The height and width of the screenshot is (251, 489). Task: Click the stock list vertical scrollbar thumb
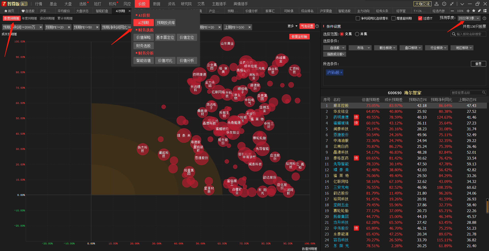pos(487,206)
